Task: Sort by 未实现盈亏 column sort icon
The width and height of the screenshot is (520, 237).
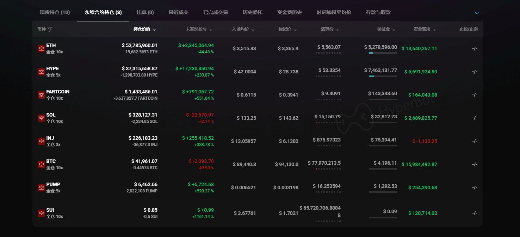Action: click(x=211, y=29)
